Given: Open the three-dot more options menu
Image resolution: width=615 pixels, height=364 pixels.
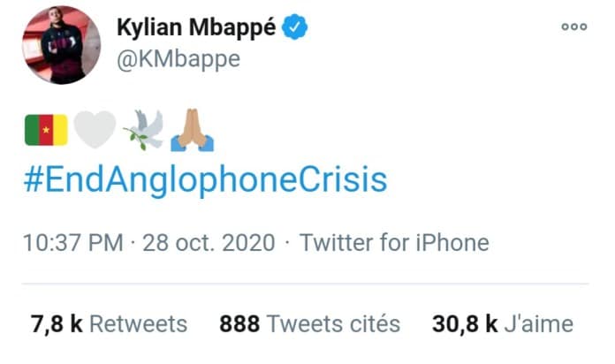Looking at the screenshot, I should [x=573, y=27].
